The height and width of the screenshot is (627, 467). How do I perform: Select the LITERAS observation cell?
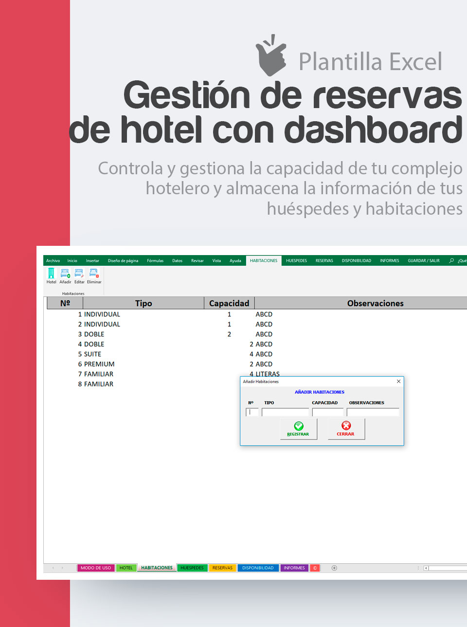tap(268, 374)
